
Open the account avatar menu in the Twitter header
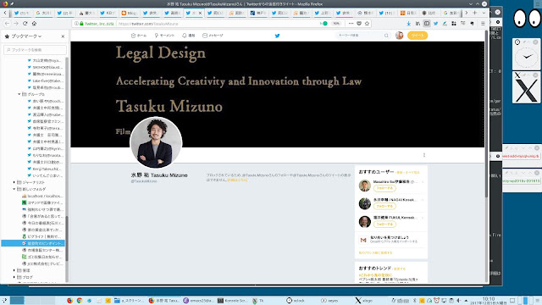point(399,36)
